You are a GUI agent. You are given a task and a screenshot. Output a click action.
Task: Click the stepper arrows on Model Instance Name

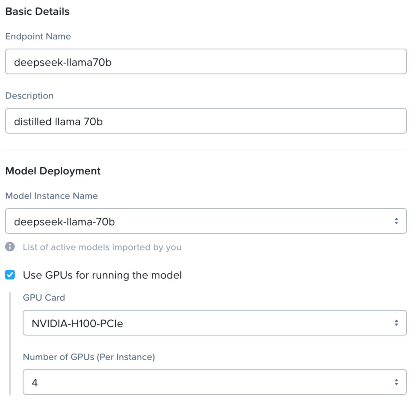pyautogui.click(x=396, y=221)
